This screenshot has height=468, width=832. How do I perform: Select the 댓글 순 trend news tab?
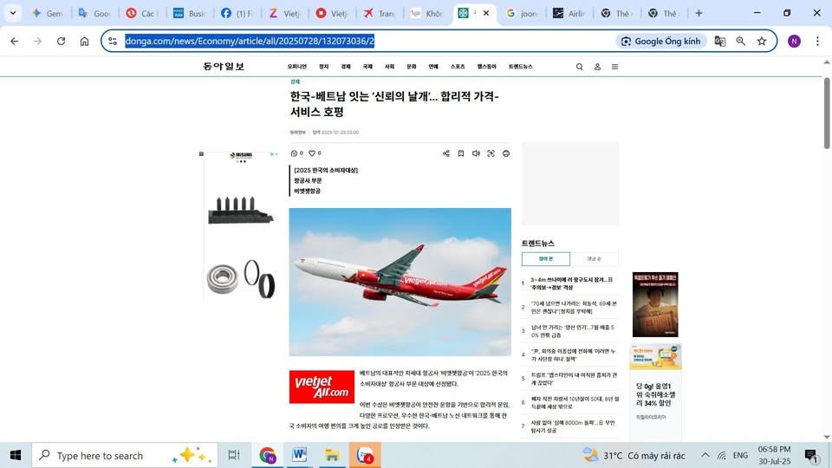pyautogui.click(x=595, y=259)
